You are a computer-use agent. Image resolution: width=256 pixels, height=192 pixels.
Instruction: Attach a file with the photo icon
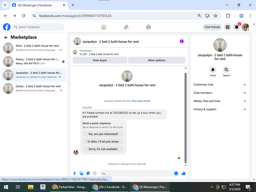[x=81, y=174]
